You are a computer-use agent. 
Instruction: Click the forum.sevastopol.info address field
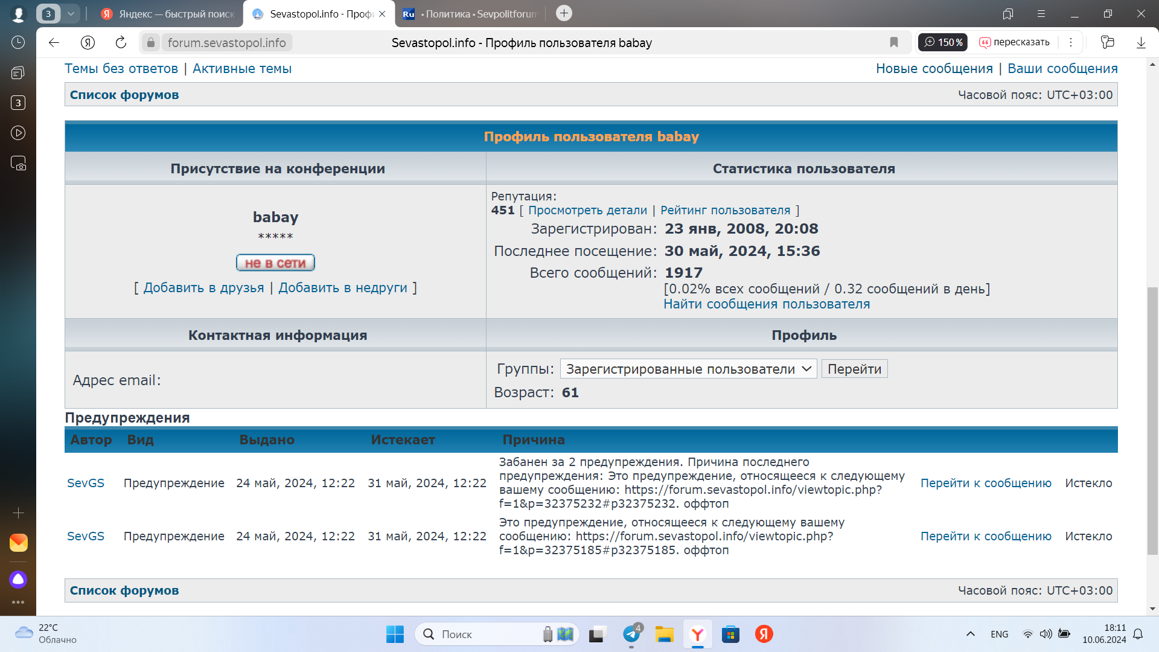tap(226, 42)
